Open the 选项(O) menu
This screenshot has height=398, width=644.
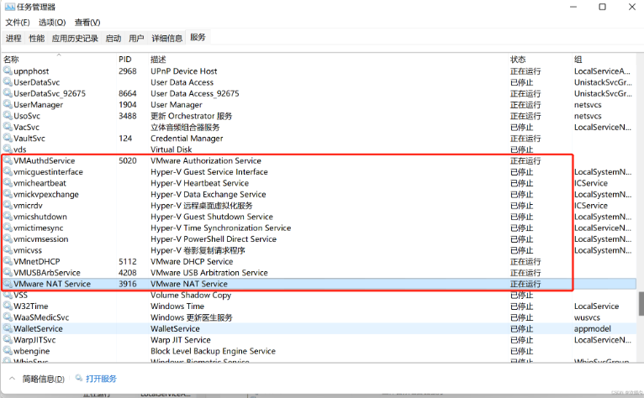coord(51,22)
